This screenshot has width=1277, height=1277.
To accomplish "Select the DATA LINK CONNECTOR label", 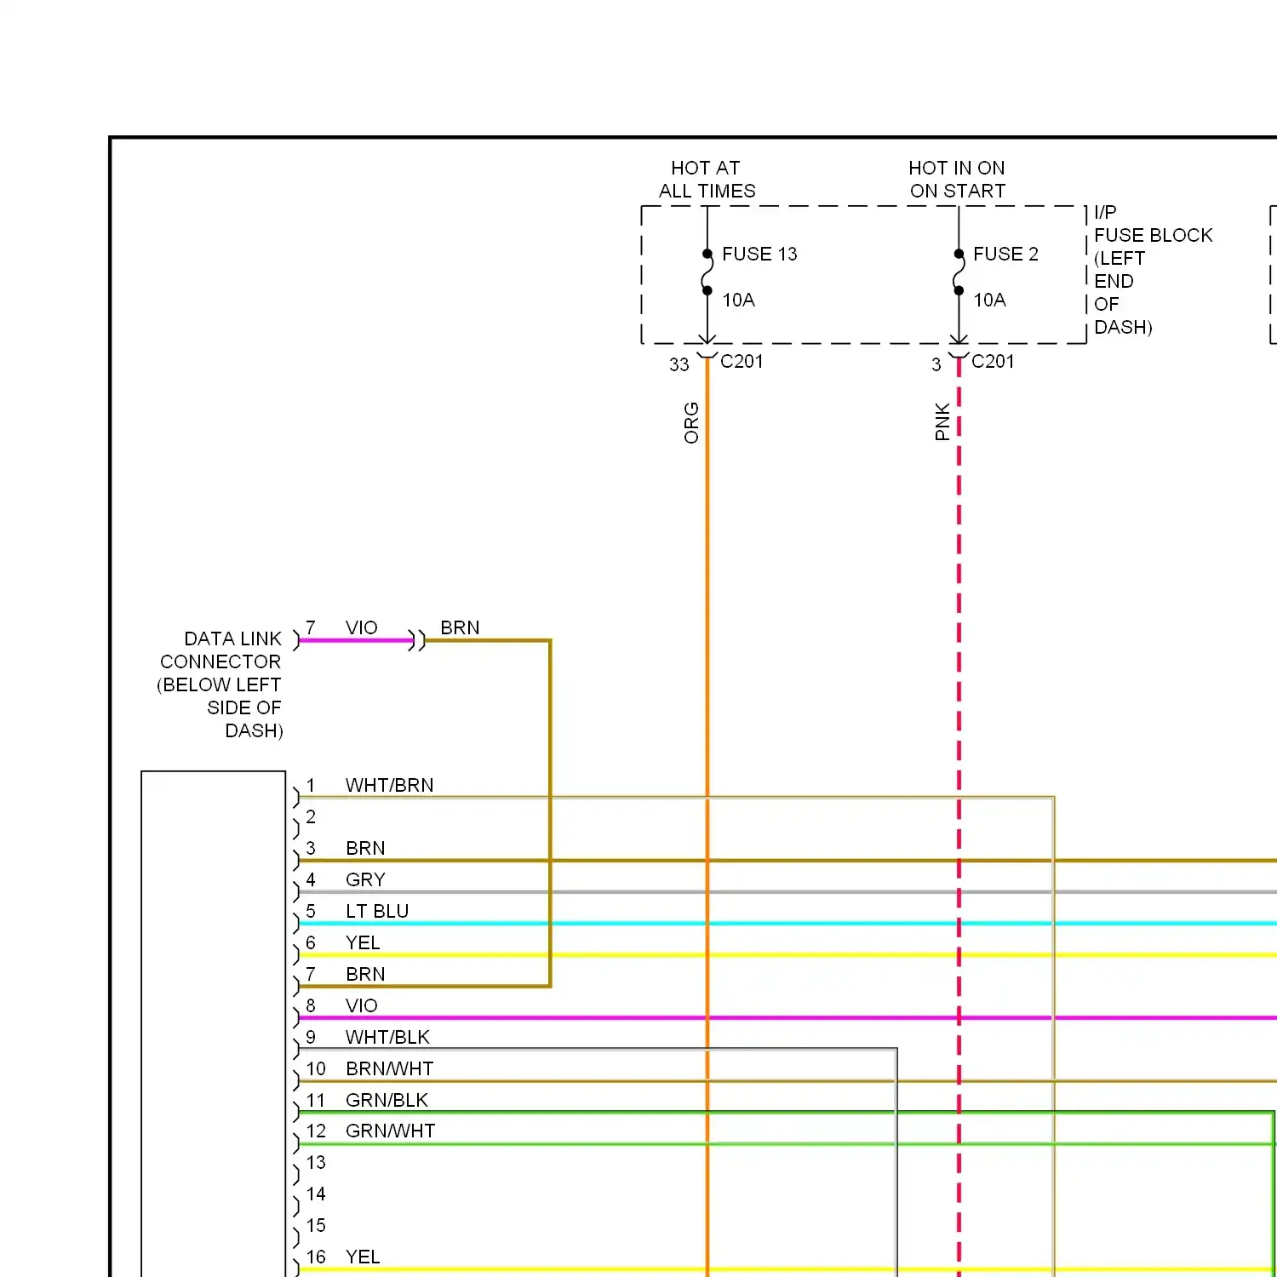I will pos(220,684).
